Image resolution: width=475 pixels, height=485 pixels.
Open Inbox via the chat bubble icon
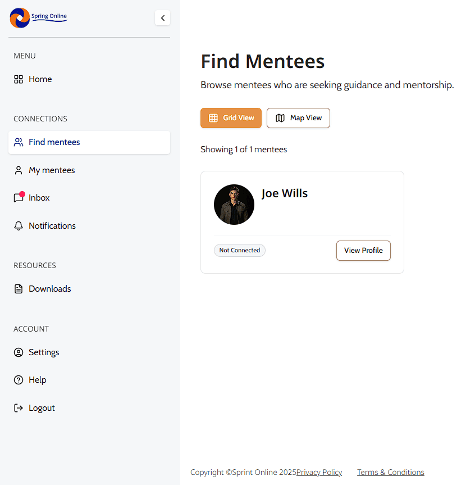[x=19, y=197]
